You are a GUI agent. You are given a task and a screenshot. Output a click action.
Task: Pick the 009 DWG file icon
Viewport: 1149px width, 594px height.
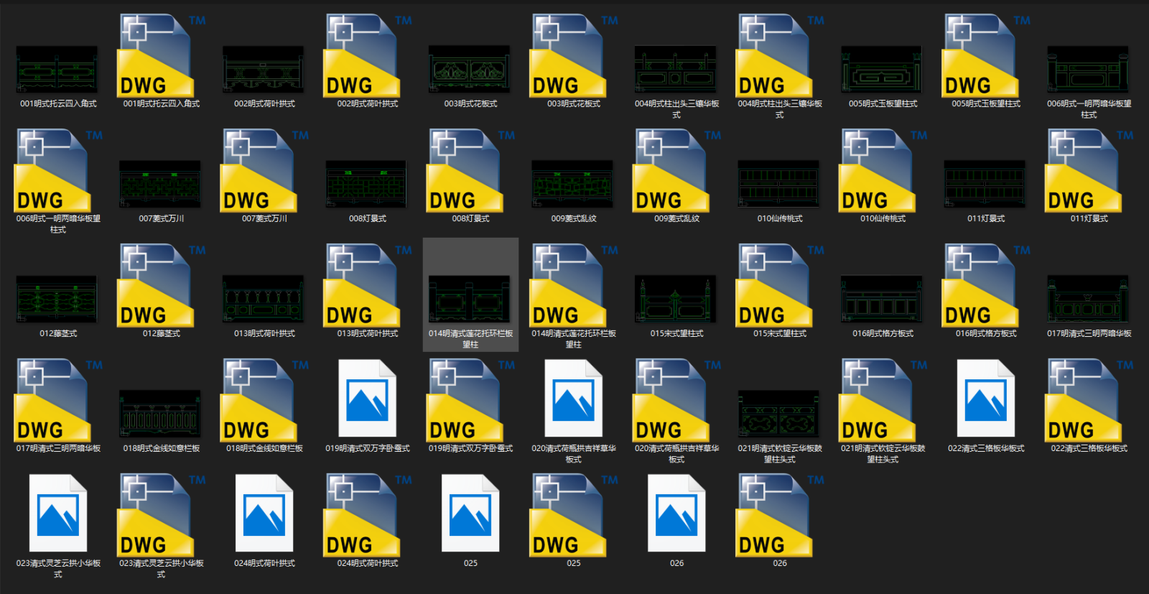(671, 170)
